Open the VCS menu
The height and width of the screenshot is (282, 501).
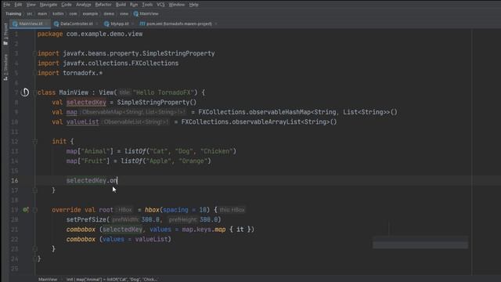pos(160,5)
